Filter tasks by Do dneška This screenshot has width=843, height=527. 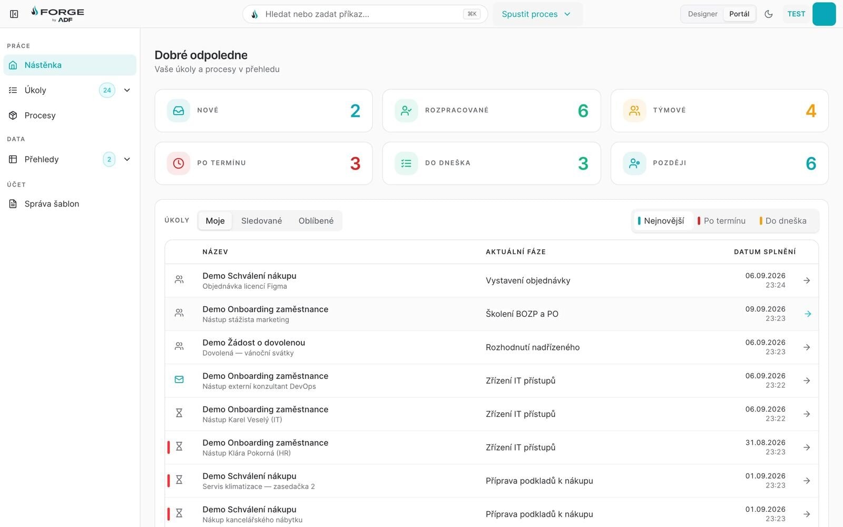(x=783, y=221)
